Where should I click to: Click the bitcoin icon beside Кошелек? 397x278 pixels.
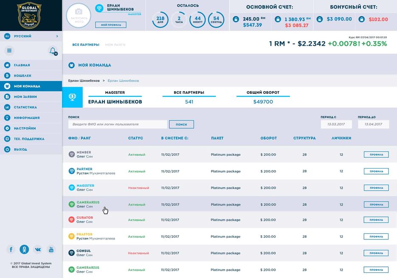pos(7,76)
